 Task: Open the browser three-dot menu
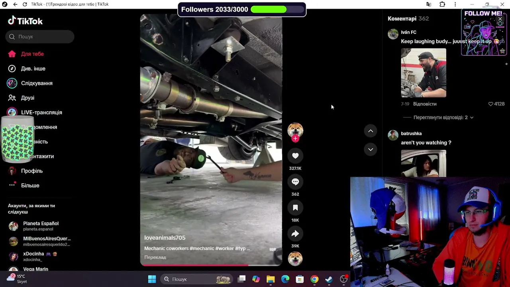coord(455,4)
